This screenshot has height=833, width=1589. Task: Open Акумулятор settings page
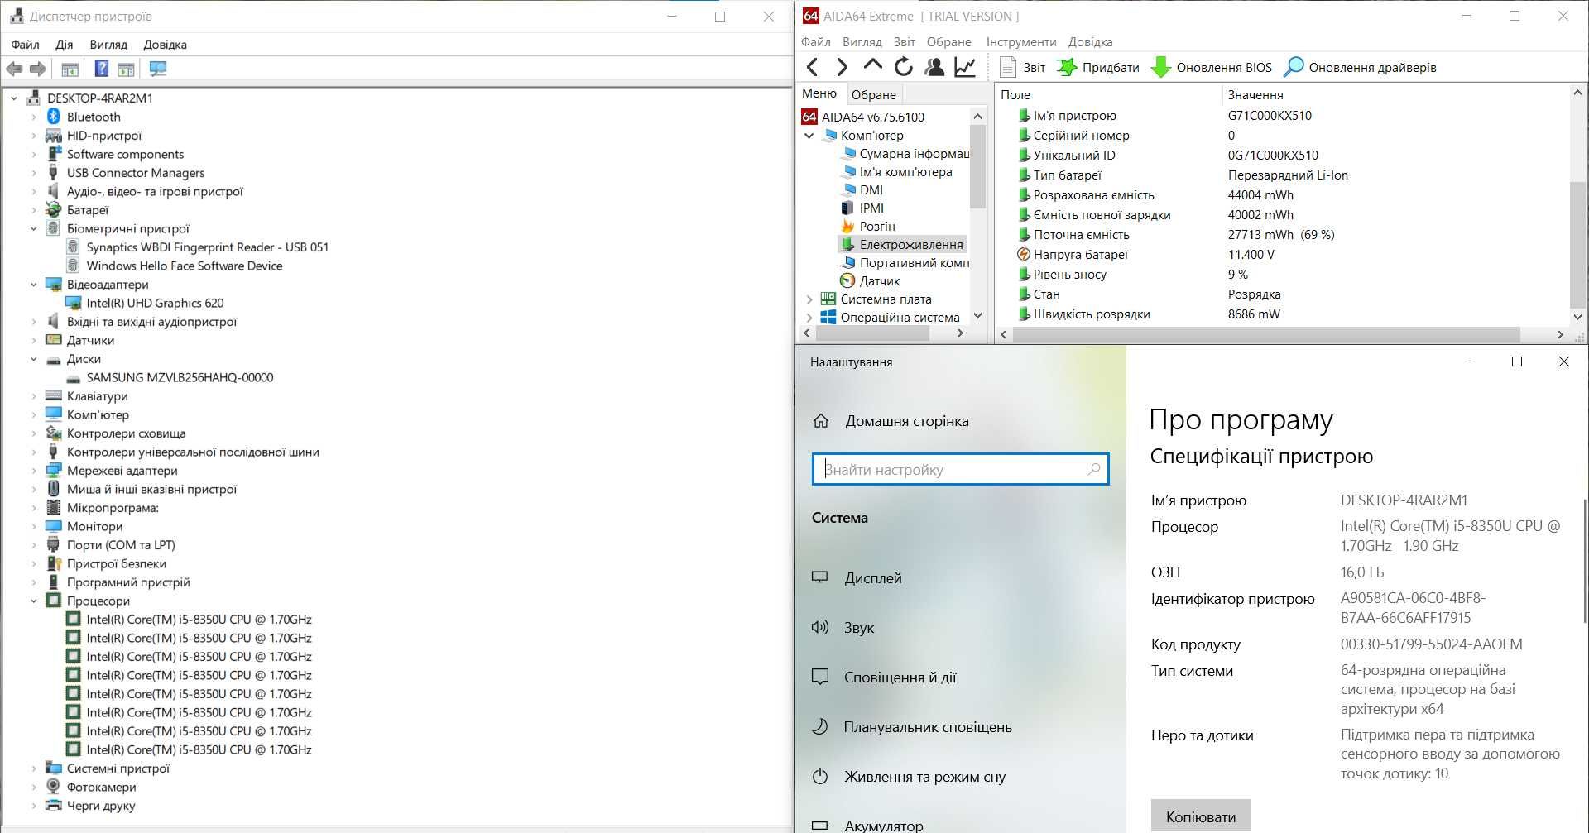coord(883,825)
